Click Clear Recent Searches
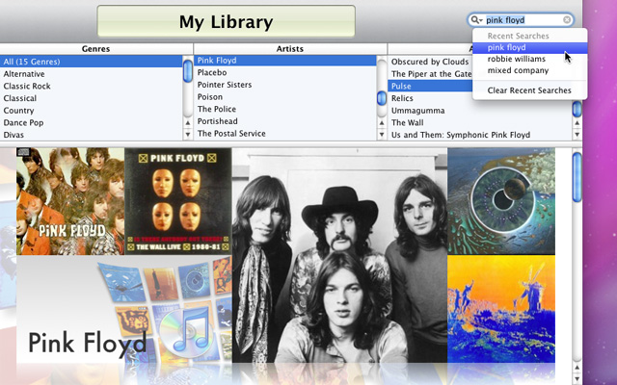Screen dimensions: 617x385 point(529,90)
